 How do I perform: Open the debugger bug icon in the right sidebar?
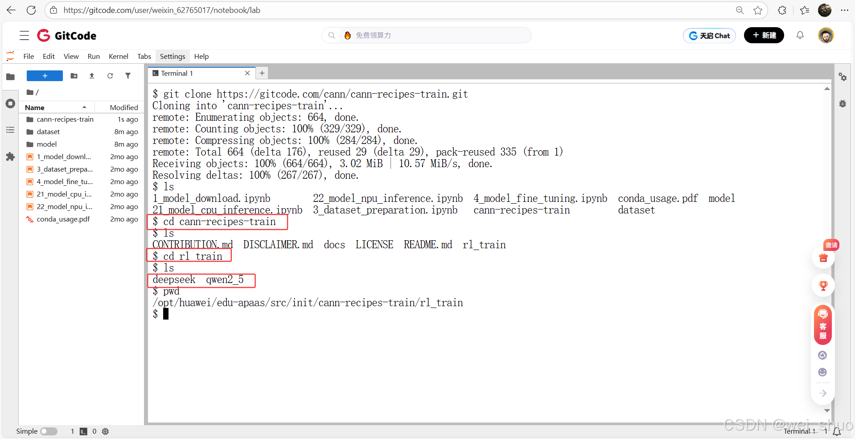[x=843, y=103]
